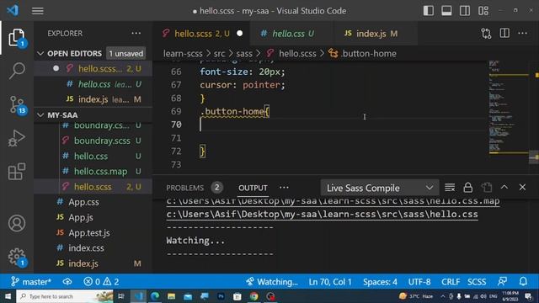Image resolution: width=539 pixels, height=303 pixels.
Task: Open index.css in file tree
Action: 93,248
